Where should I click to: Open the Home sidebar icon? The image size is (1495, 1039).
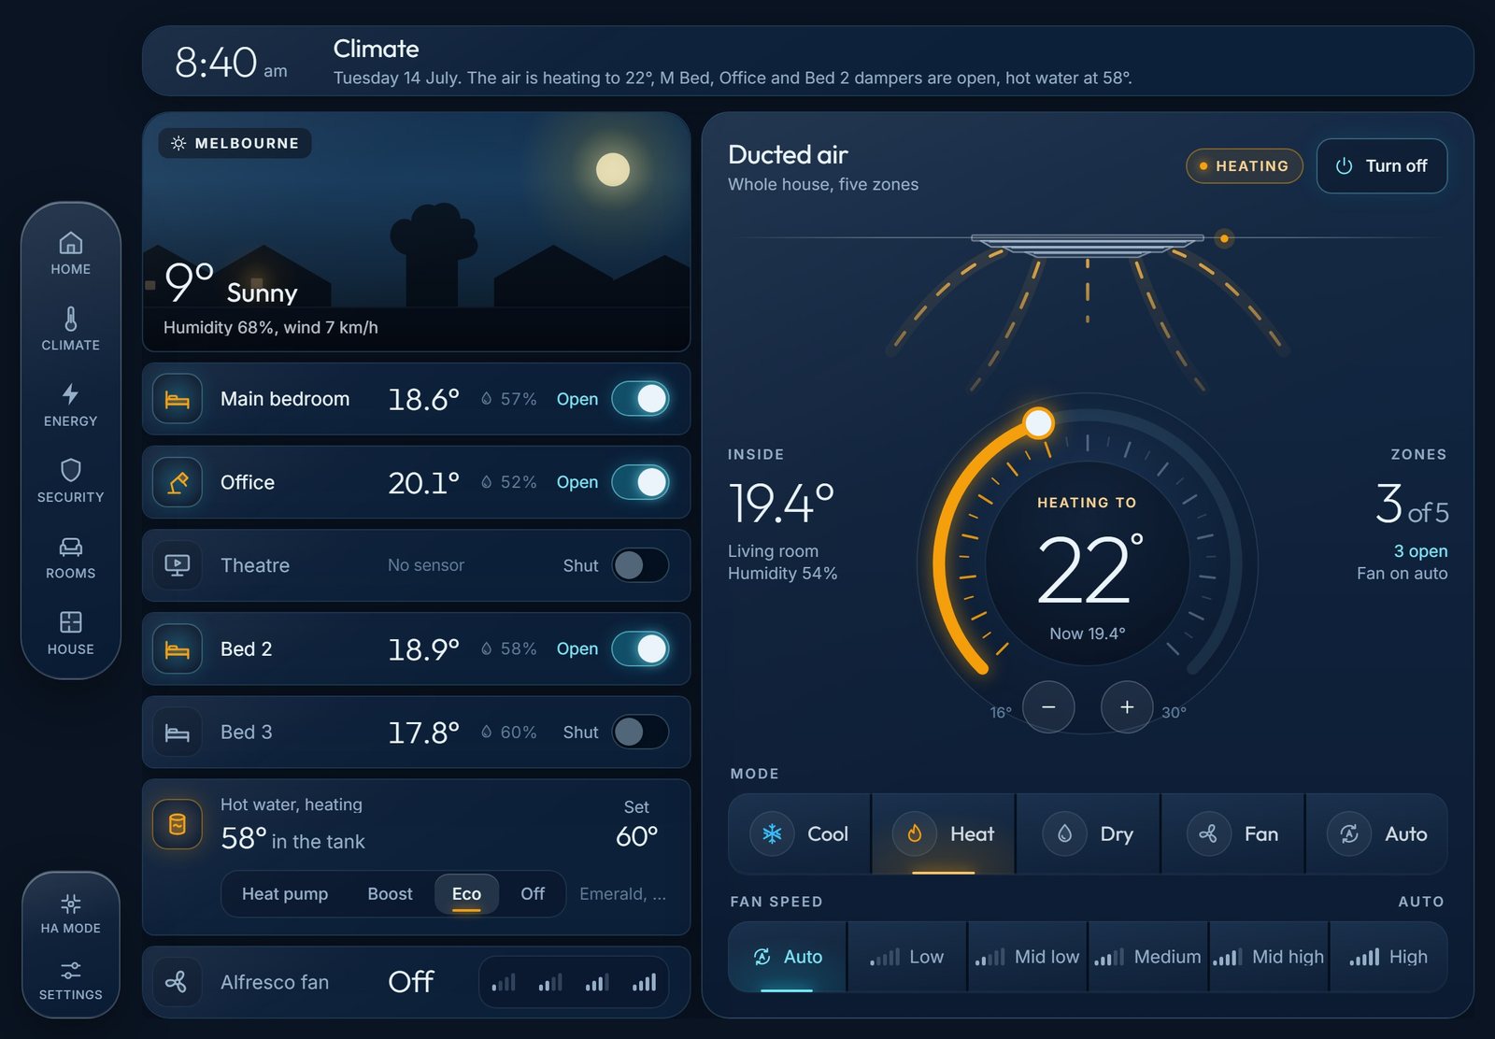point(71,253)
